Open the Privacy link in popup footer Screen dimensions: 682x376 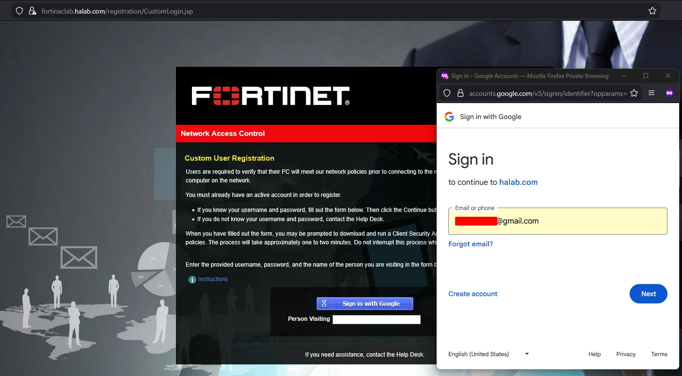coord(626,354)
